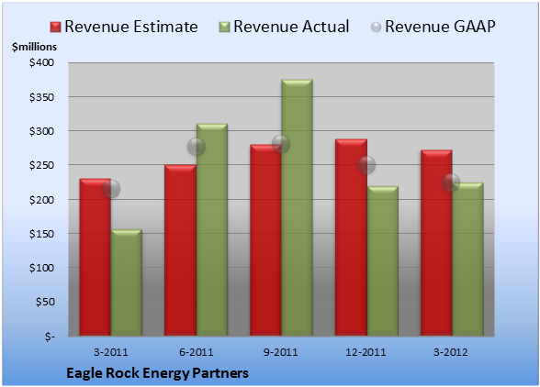Click the '$250' y-axis label
The height and width of the screenshot is (387, 540).
point(41,165)
